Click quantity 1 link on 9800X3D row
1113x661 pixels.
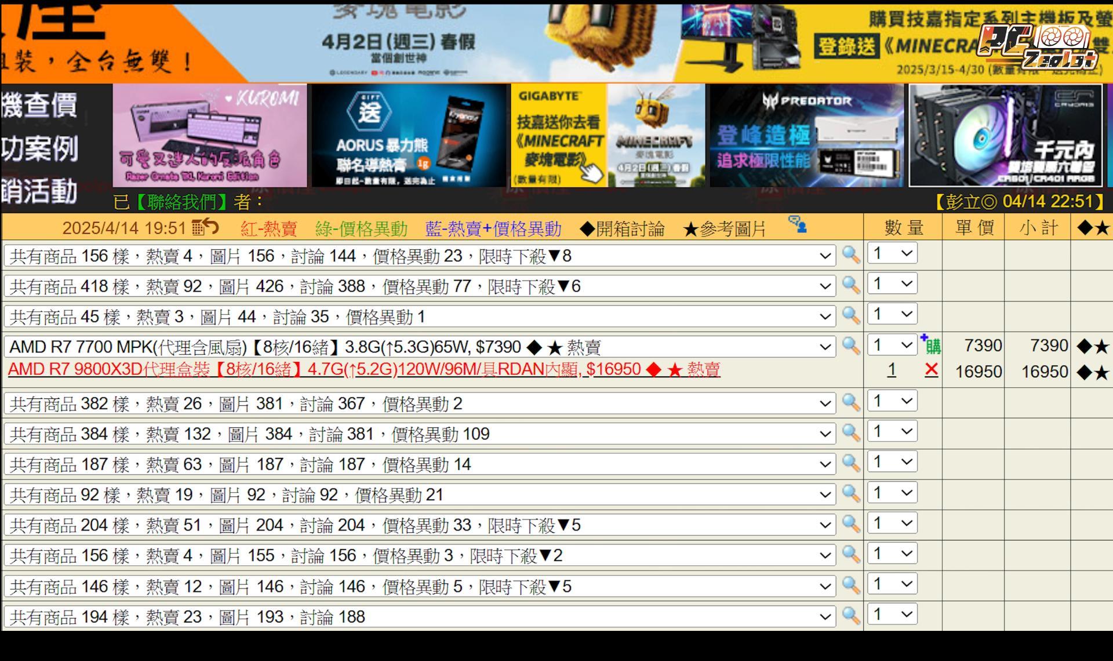tap(892, 370)
